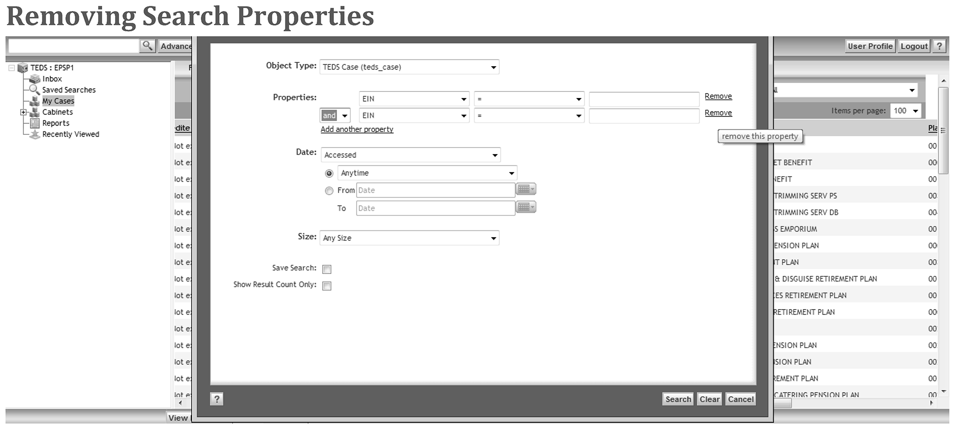Image resolution: width=959 pixels, height=431 pixels.
Task: Click the magnifying glass search icon
Action: 147,46
